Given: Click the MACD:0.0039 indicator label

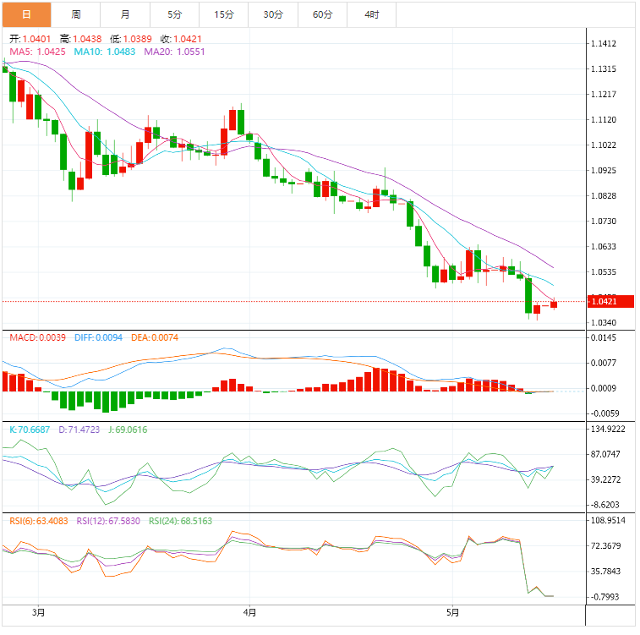Looking at the screenshot, I should coord(37,338).
